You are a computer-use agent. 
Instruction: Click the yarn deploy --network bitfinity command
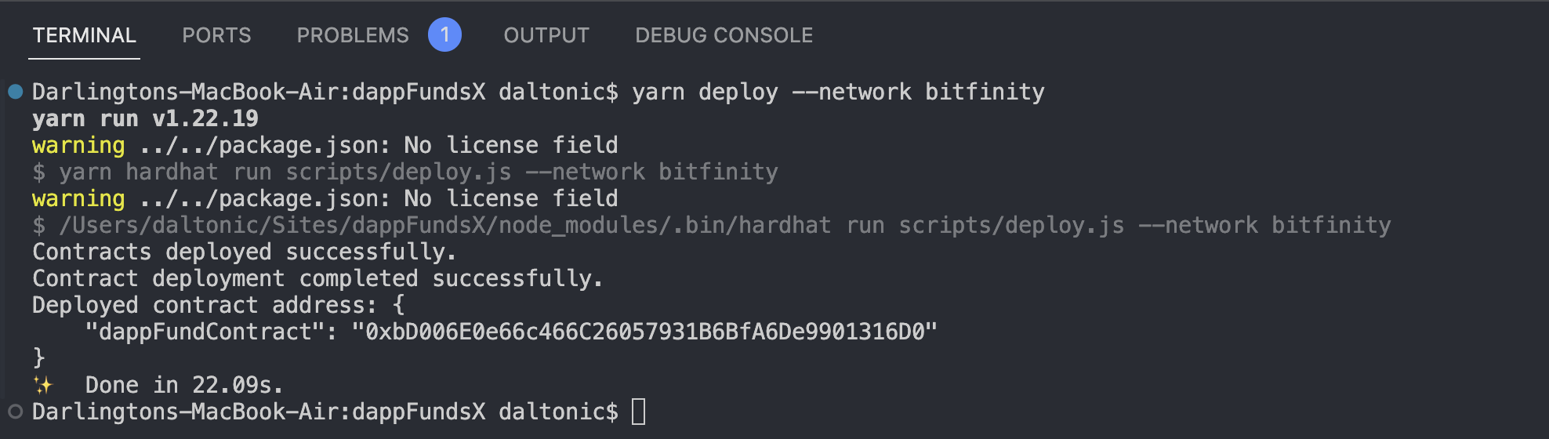click(x=838, y=92)
